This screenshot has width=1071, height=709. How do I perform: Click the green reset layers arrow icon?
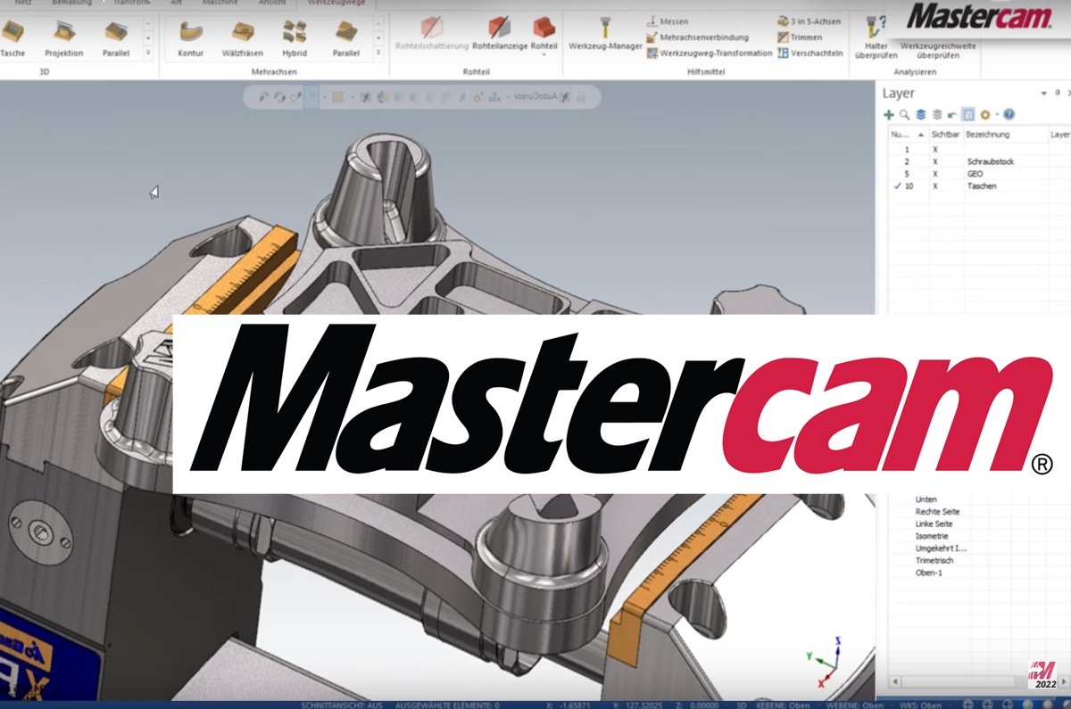(x=951, y=115)
